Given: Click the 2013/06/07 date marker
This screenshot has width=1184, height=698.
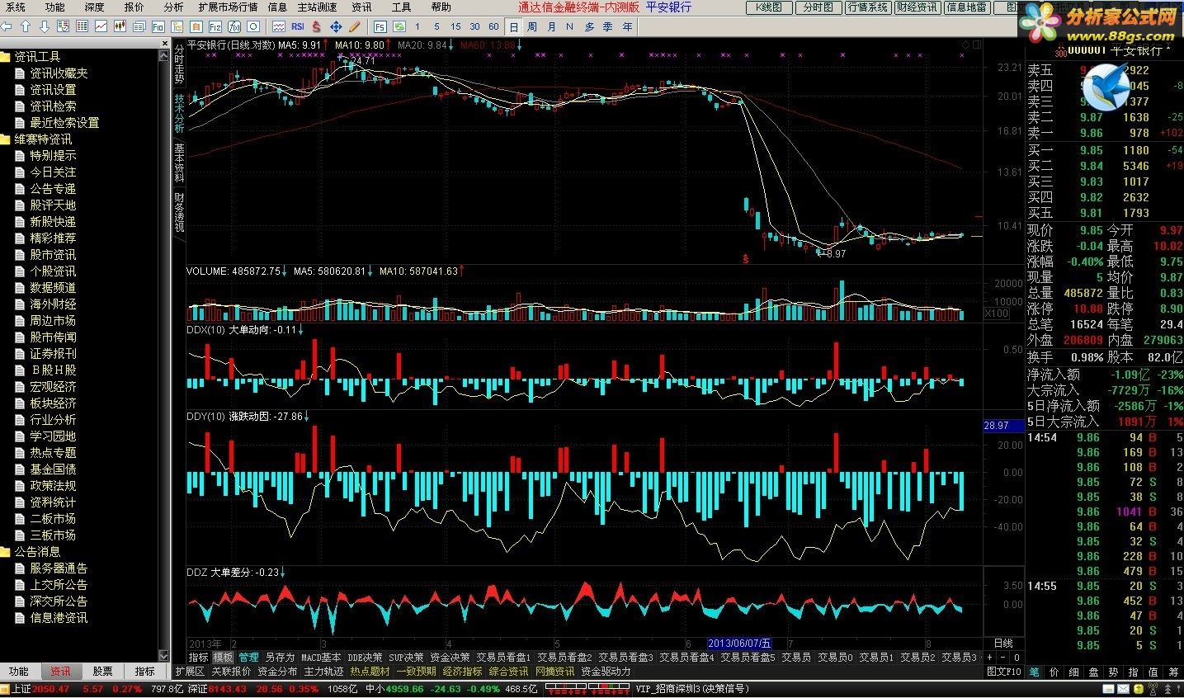Looking at the screenshot, I should [740, 644].
